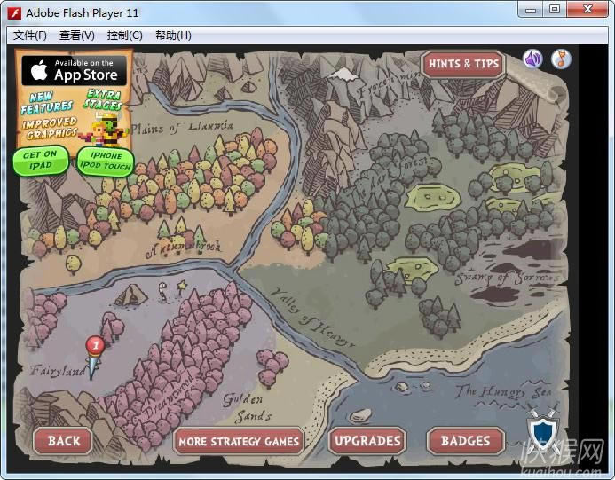Toggle the orange music note button
Viewport: 615px width, 480px height.
561,59
